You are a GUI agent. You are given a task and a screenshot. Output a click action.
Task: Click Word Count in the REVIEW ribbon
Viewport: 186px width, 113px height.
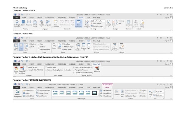tap(35, 24)
